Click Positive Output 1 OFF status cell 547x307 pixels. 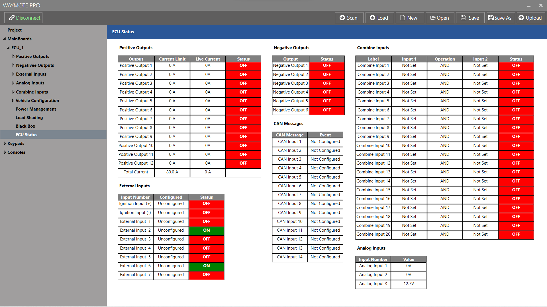[243, 66]
